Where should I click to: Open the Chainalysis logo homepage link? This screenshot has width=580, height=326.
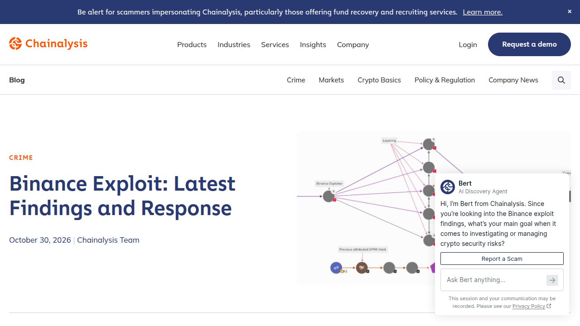click(x=48, y=43)
